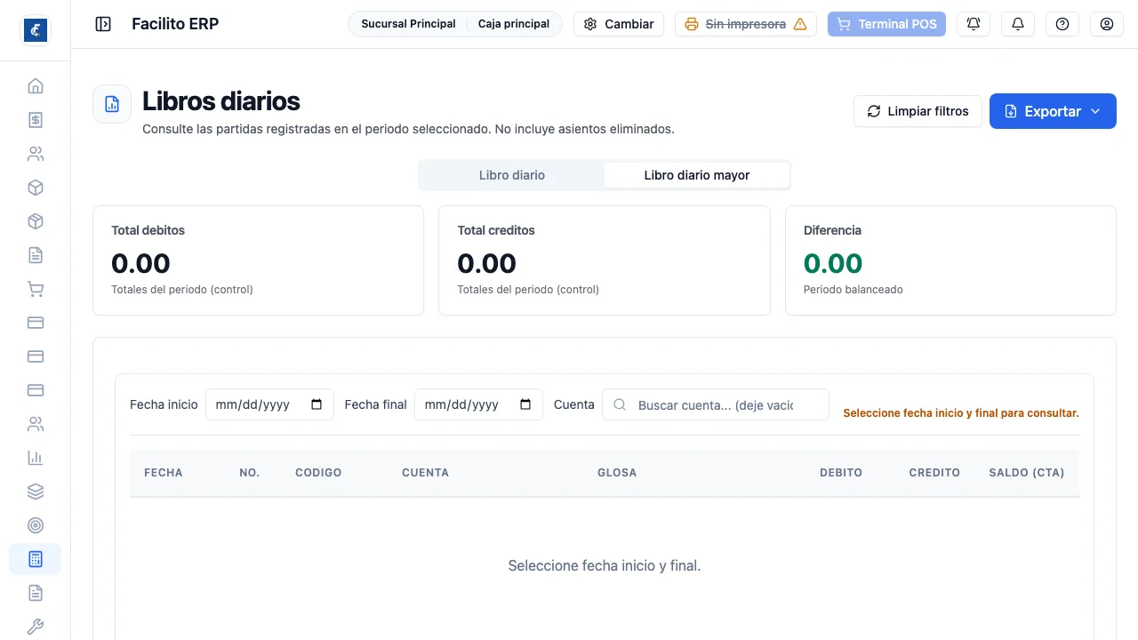1138x640 pixels.
Task: Click the Limpiar filtros button
Action: point(918,111)
